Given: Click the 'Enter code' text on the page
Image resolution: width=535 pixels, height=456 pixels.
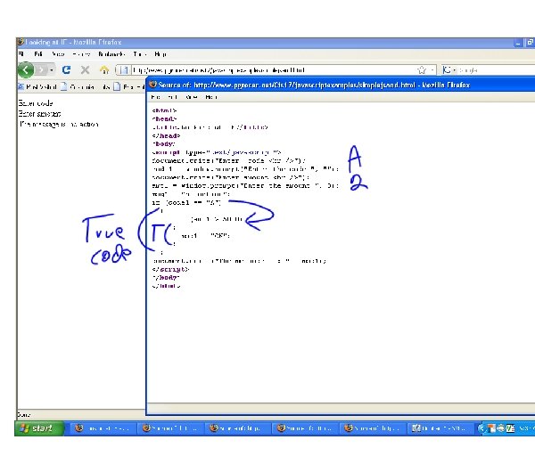Looking at the screenshot, I should tap(36, 103).
